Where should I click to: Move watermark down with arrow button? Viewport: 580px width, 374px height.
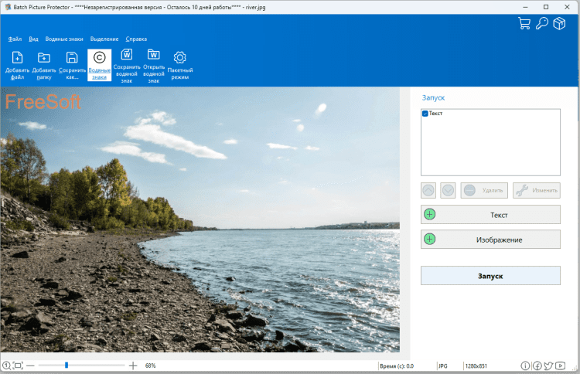click(x=448, y=190)
